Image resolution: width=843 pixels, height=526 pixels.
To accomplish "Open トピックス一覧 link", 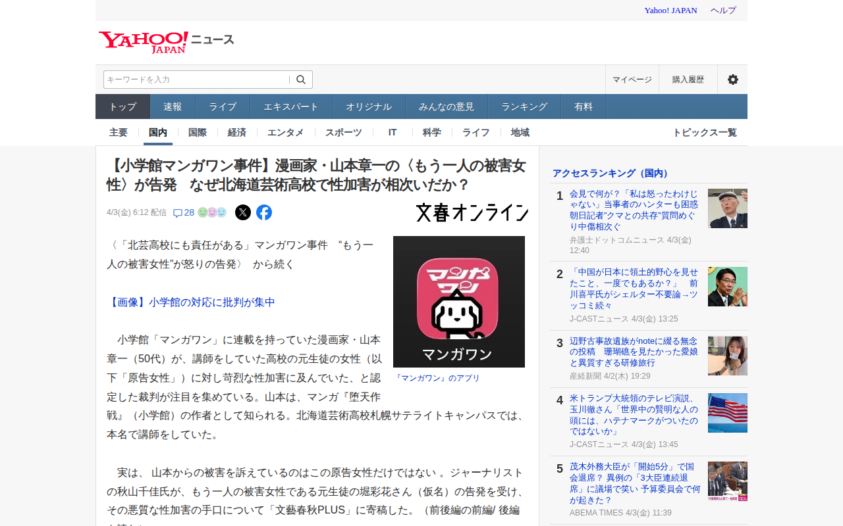I will pos(705,132).
